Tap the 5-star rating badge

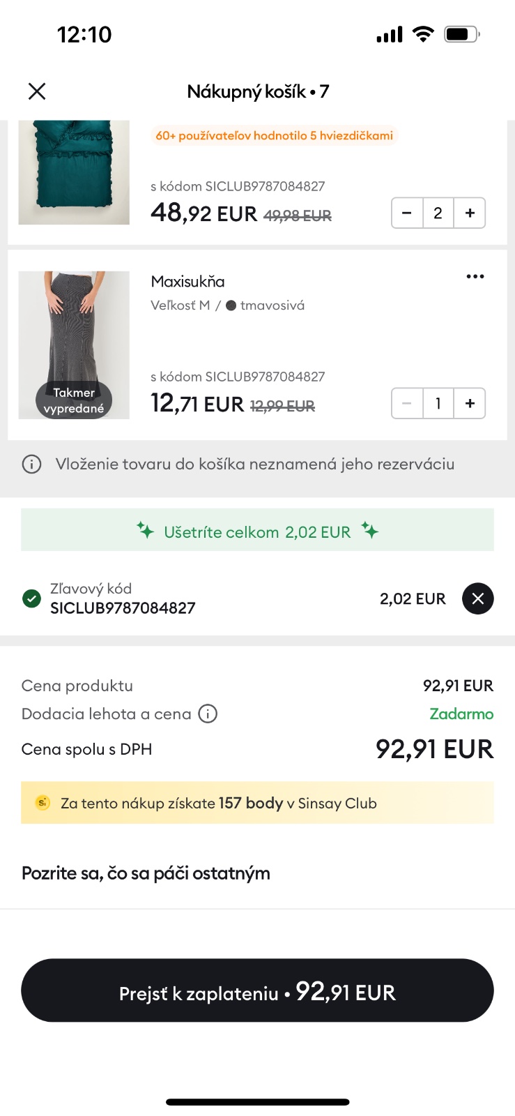point(274,135)
